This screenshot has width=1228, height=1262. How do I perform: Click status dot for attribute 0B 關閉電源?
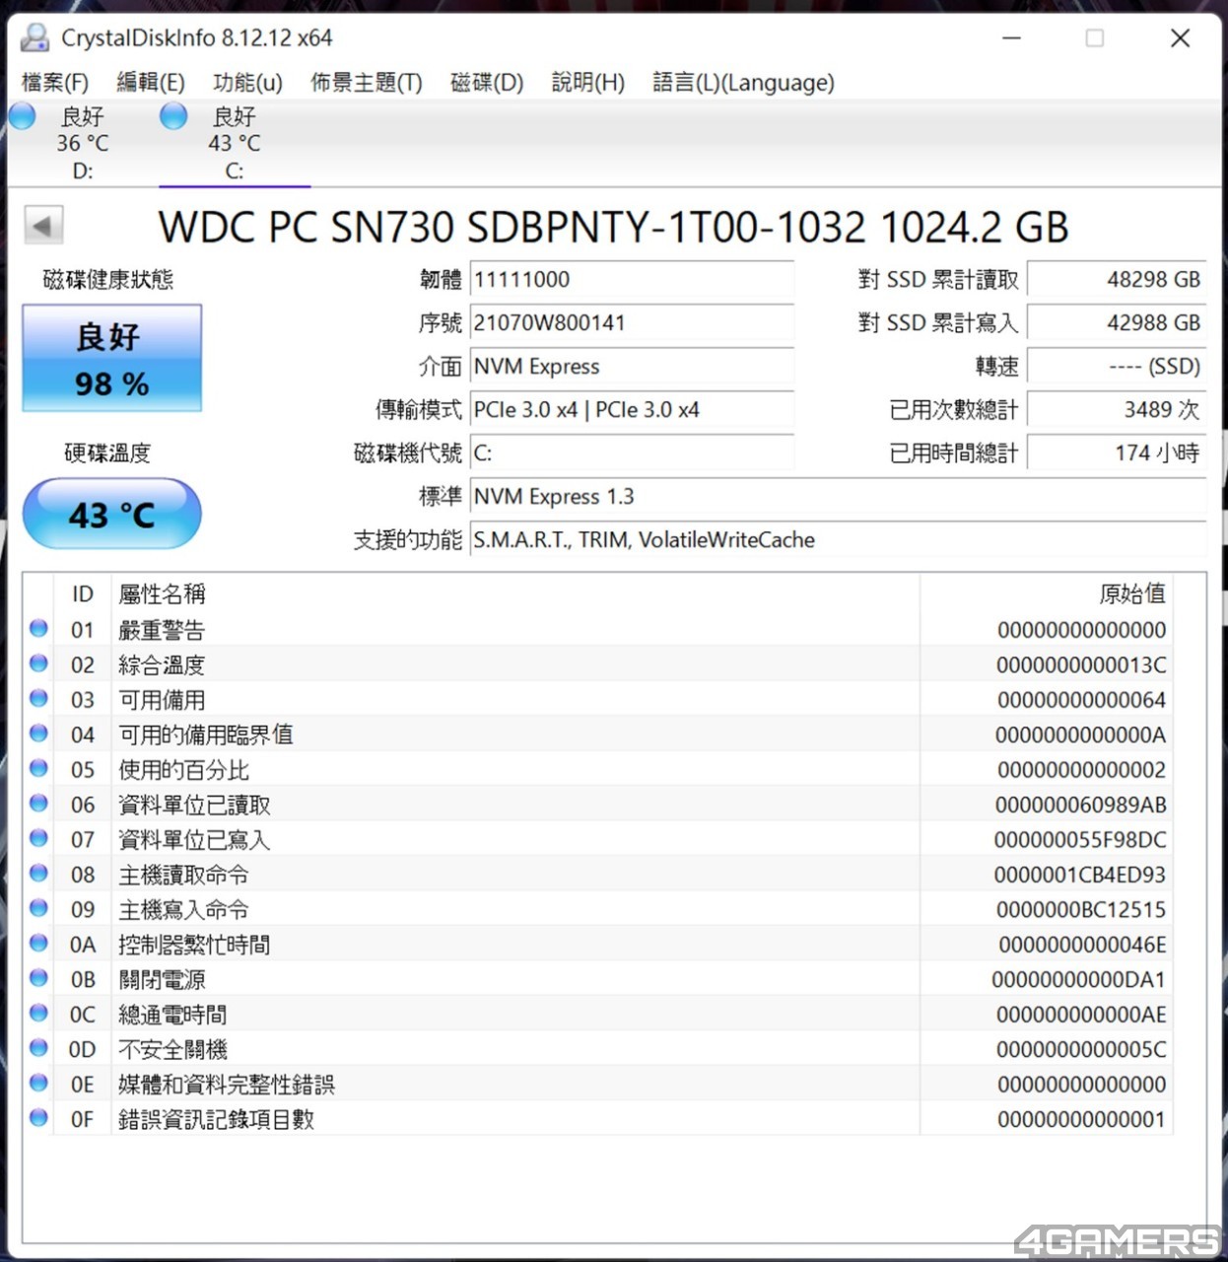point(38,978)
